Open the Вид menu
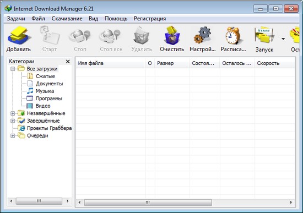303x213 pixels. (93, 19)
